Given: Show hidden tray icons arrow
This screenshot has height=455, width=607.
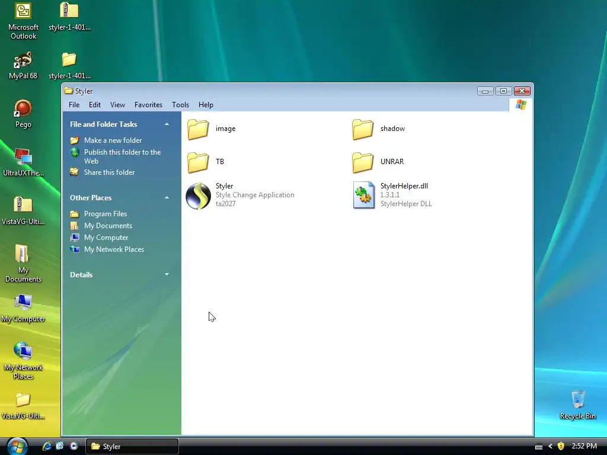Looking at the screenshot, I should tap(550, 446).
